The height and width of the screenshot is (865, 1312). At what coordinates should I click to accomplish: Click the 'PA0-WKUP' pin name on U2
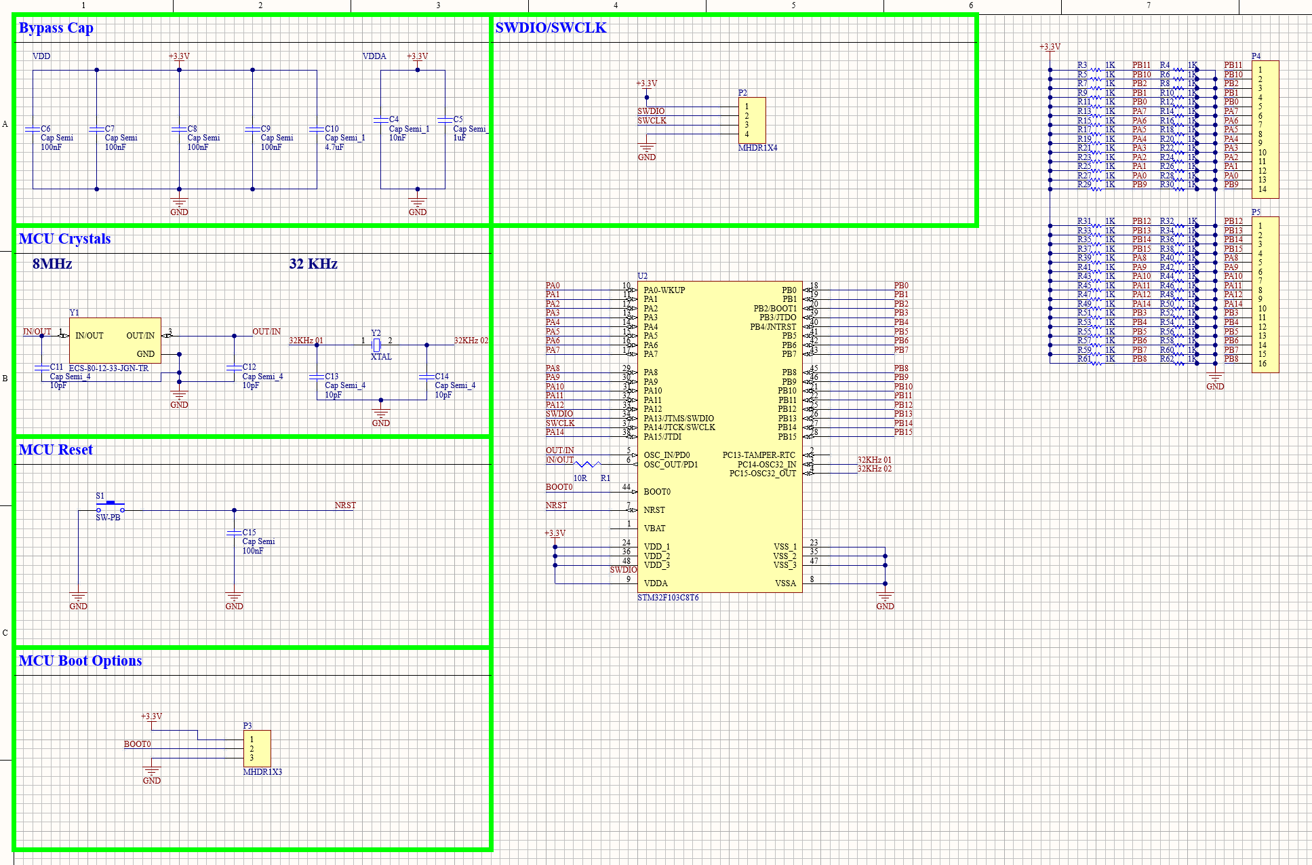click(664, 290)
